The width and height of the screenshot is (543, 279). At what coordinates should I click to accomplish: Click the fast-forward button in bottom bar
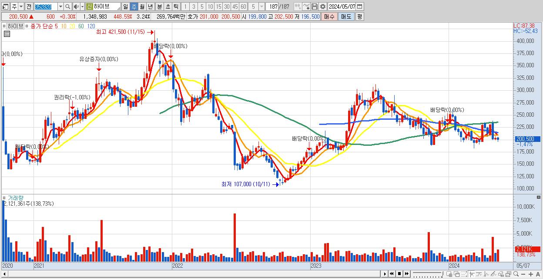tap(406, 274)
